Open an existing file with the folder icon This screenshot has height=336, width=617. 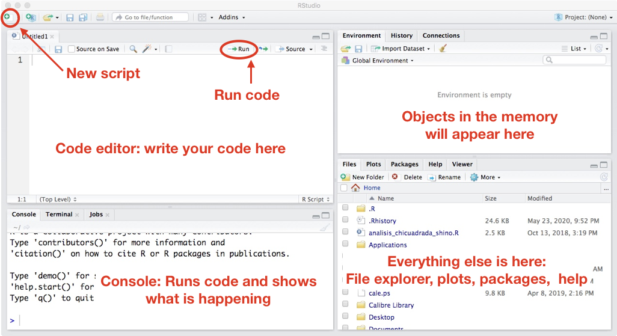(x=48, y=17)
